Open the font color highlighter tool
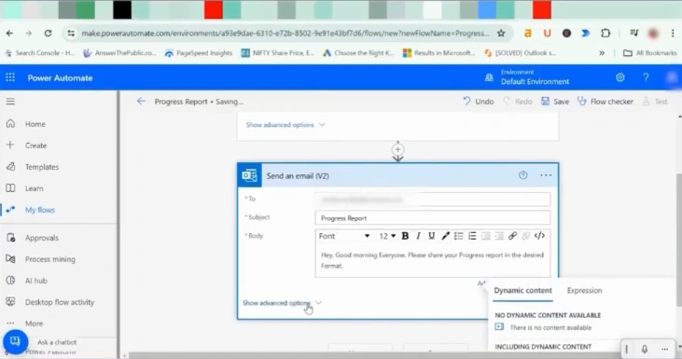 [x=445, y=236]
